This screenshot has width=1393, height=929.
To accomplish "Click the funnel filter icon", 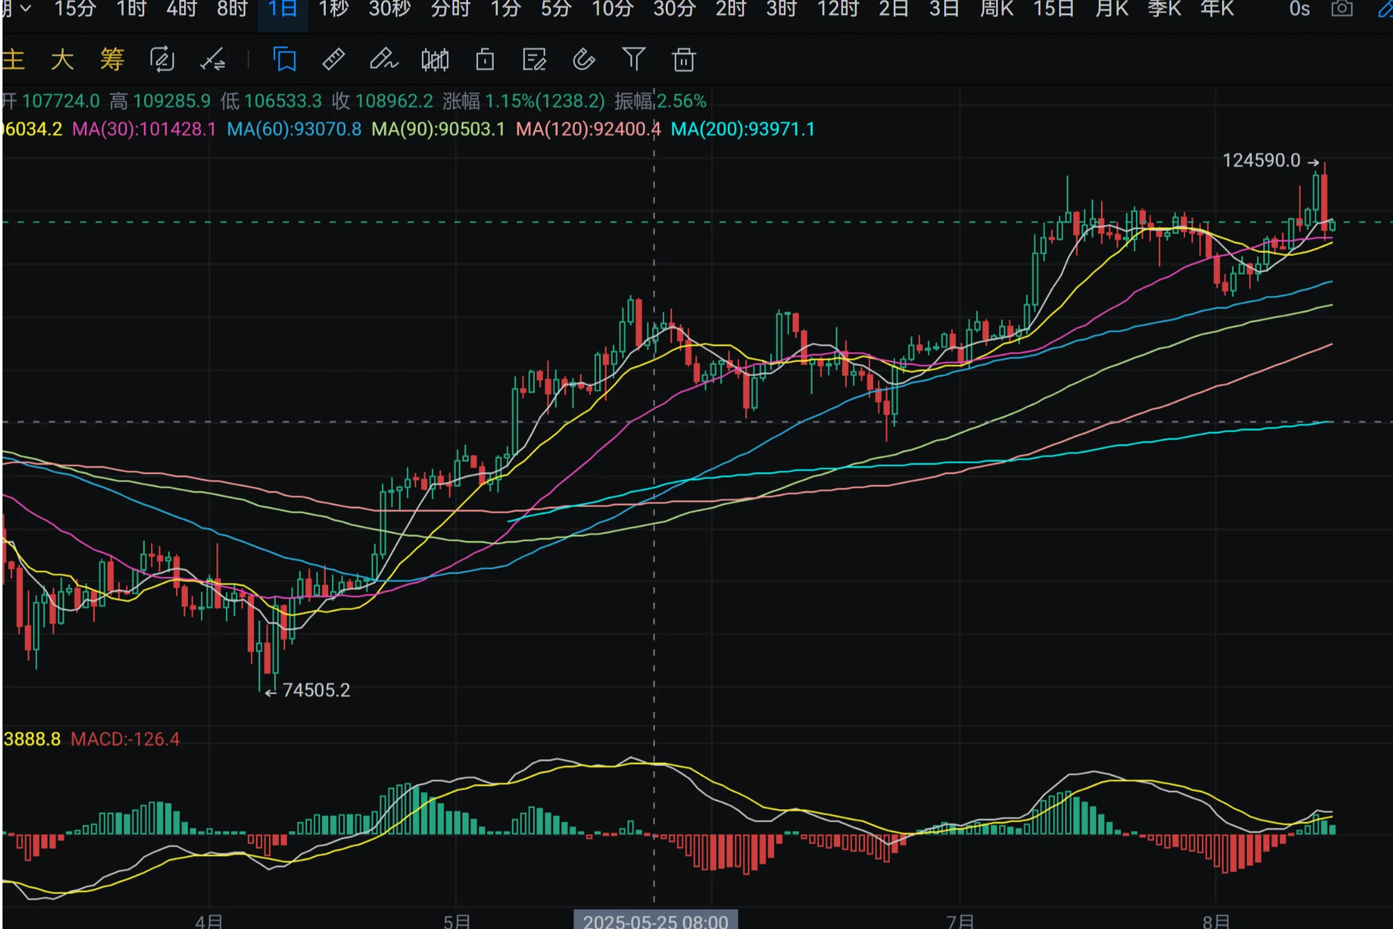I will click(633, 59).
